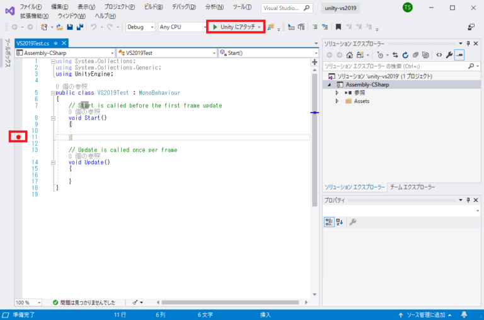Click ソース管理に追加 in the status bar
This screenshot has height=320, width=484.
425,315
